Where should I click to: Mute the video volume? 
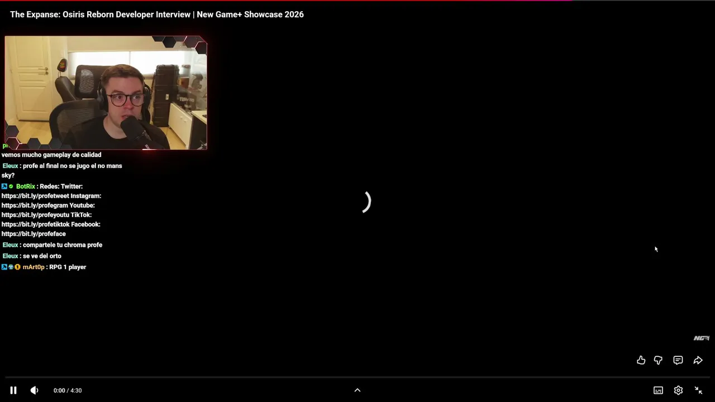[x=34, y=390]
